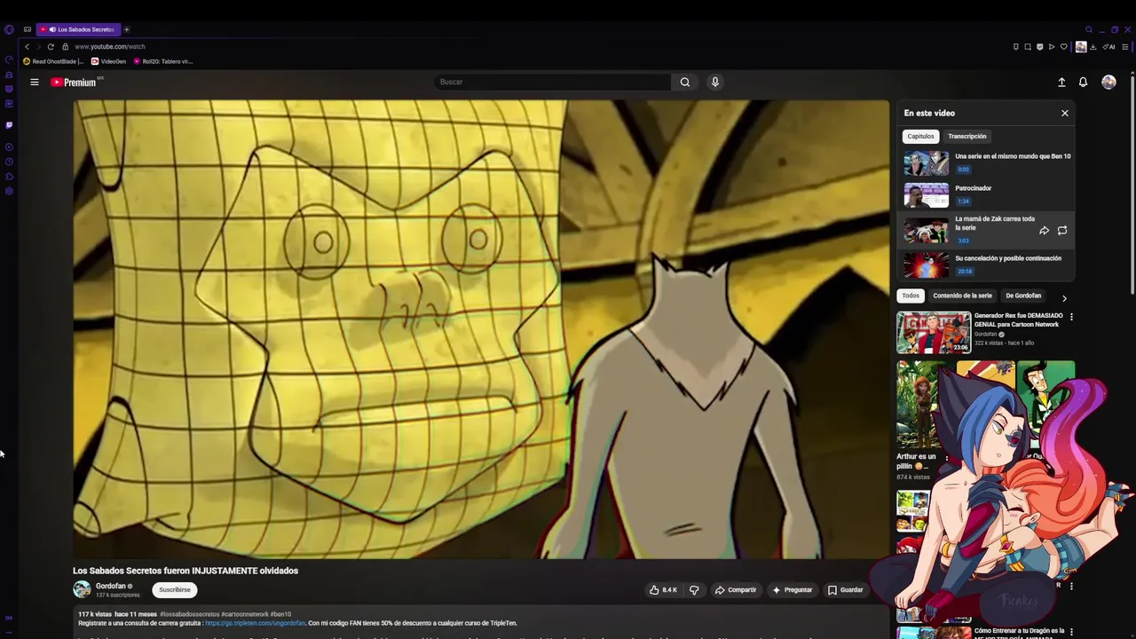The image size is (1136, 639).
Task: Toggle the browser ad blocker shield
Action: pyautogui.click(x=1039, y=46)
